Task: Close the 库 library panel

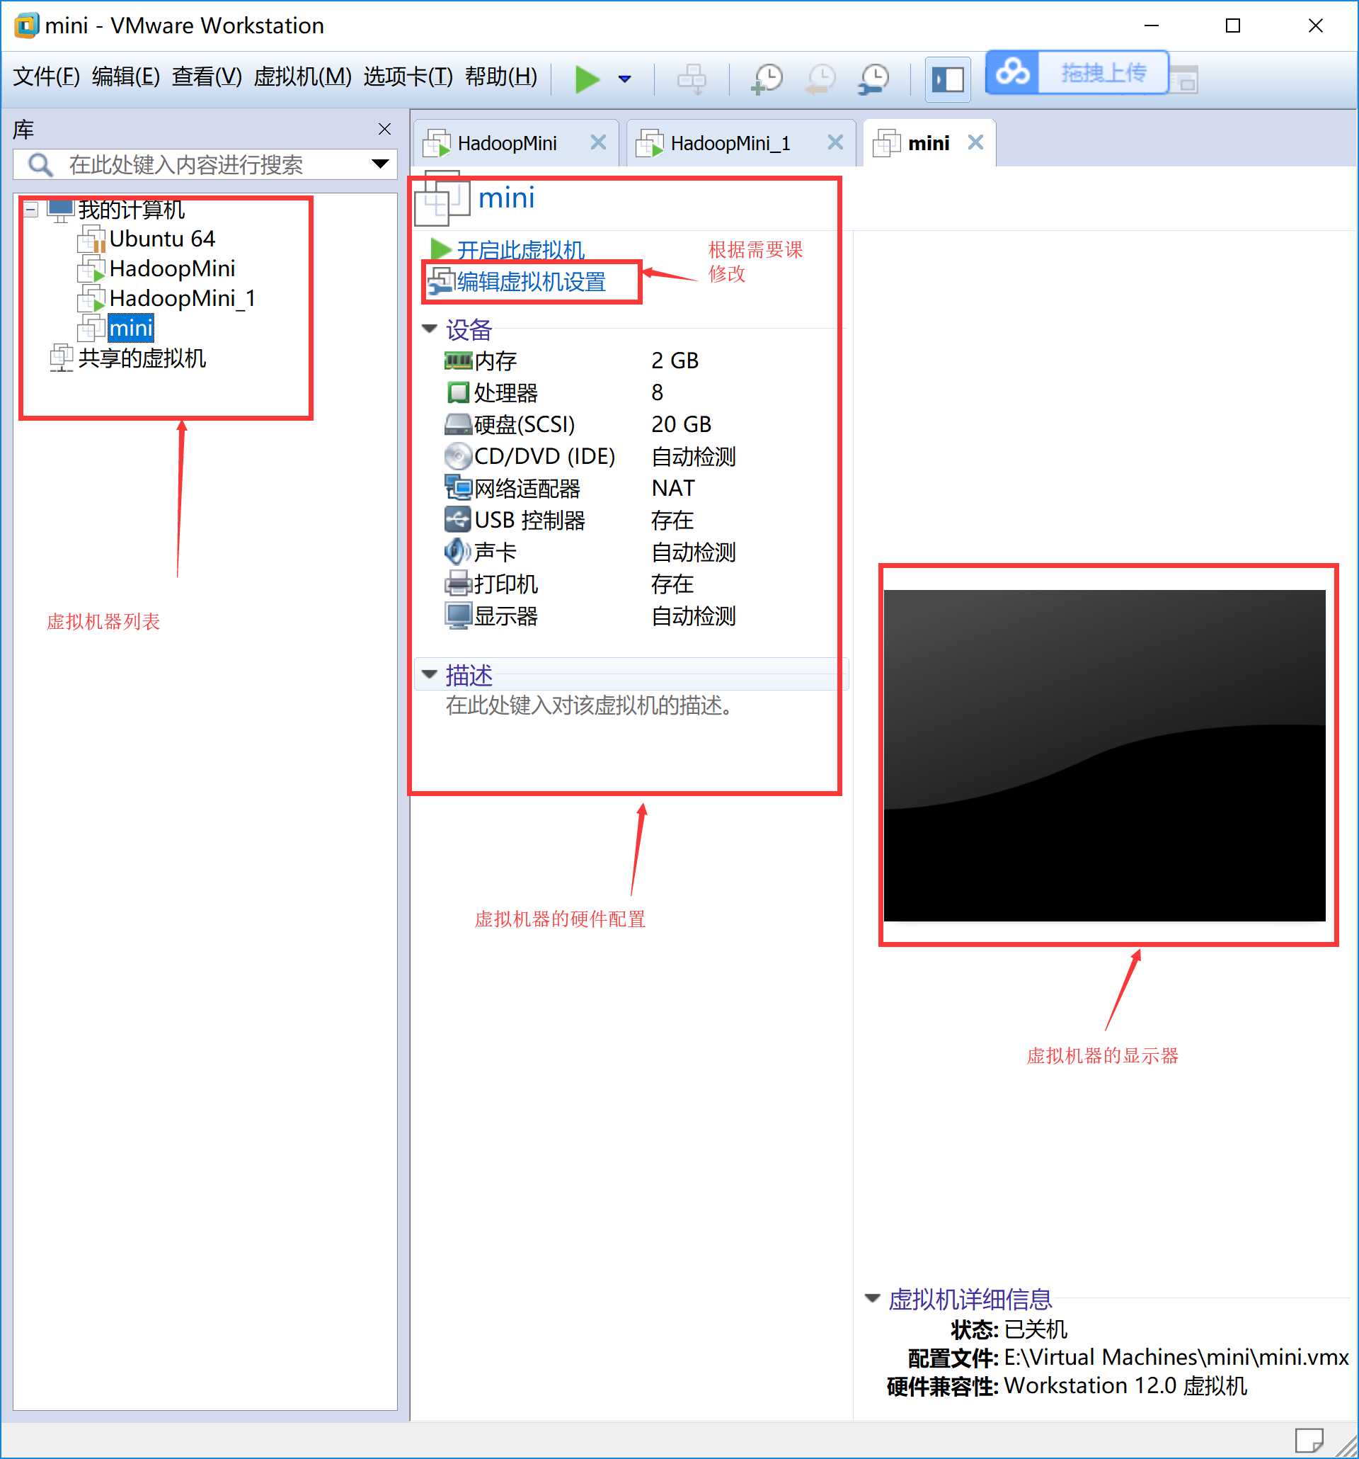Action: [x=384, y=129]
